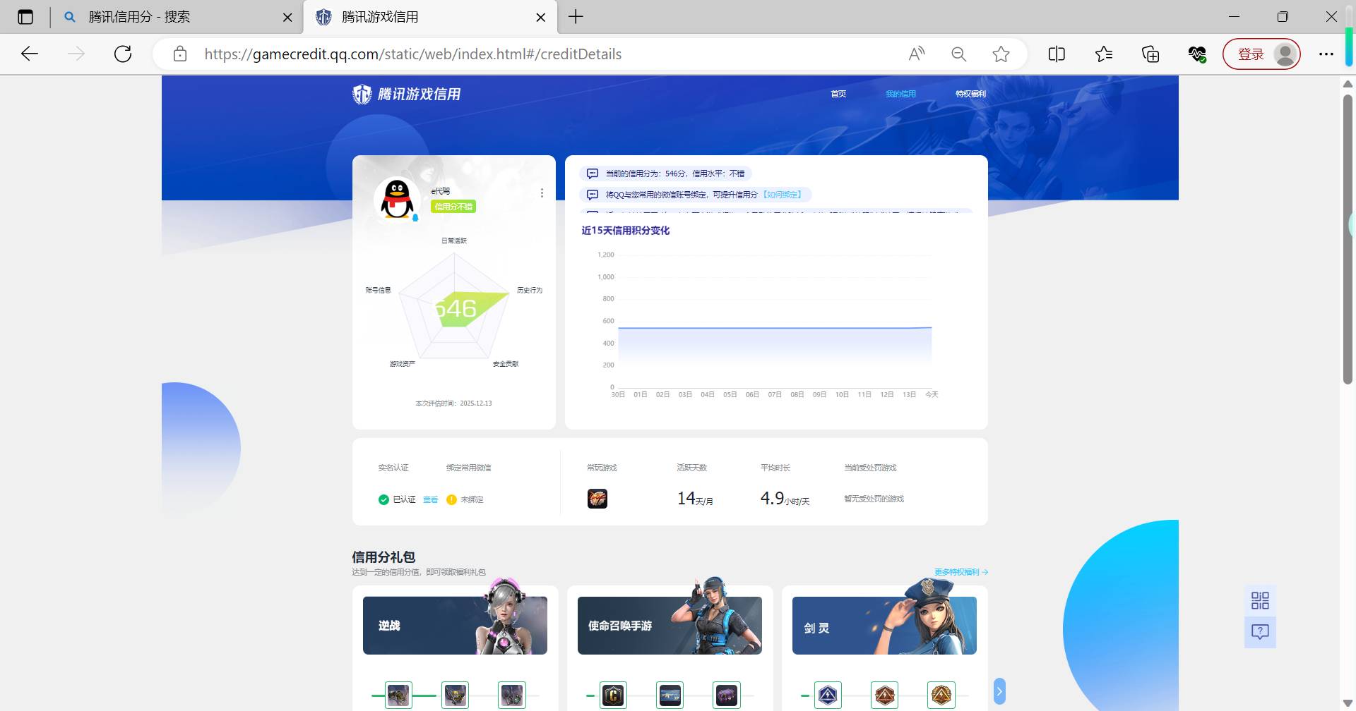
Task: Open the three-dot menu on the profile card
Action: pyautogui.click(x=542, y=192)
